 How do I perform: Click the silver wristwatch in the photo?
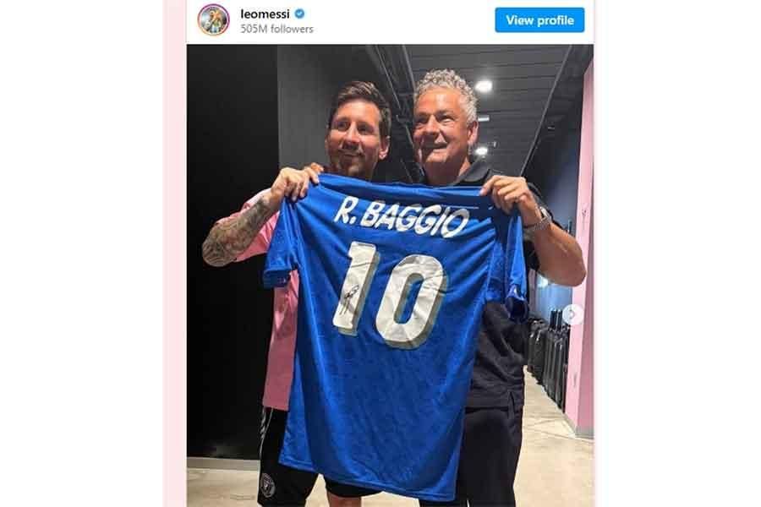(x=539, y=220)
